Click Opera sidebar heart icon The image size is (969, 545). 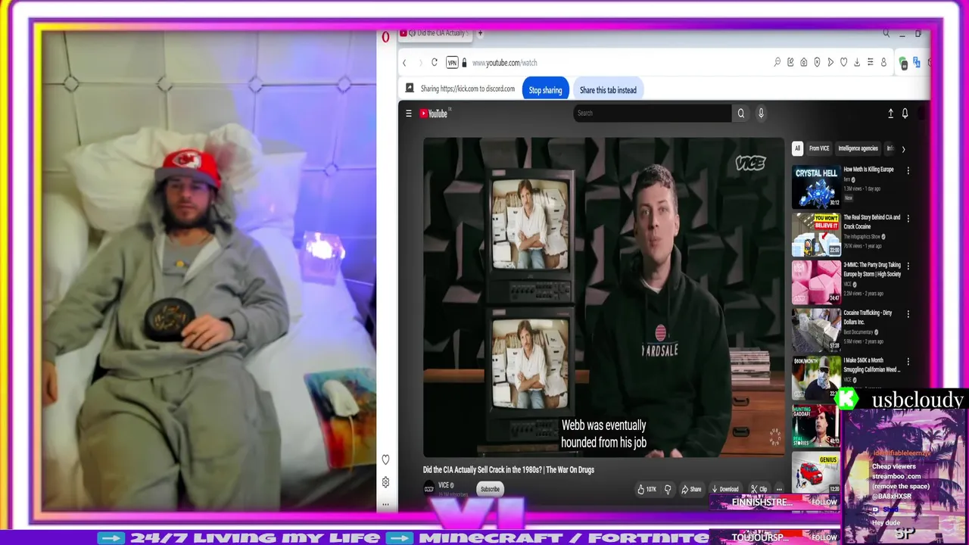(x=385, y=459)
